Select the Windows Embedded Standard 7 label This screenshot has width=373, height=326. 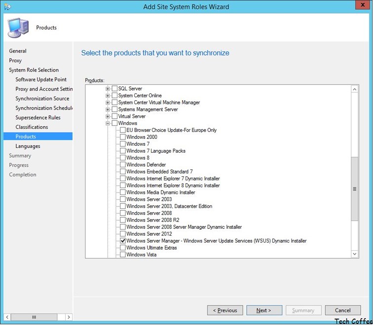point(159,171)
